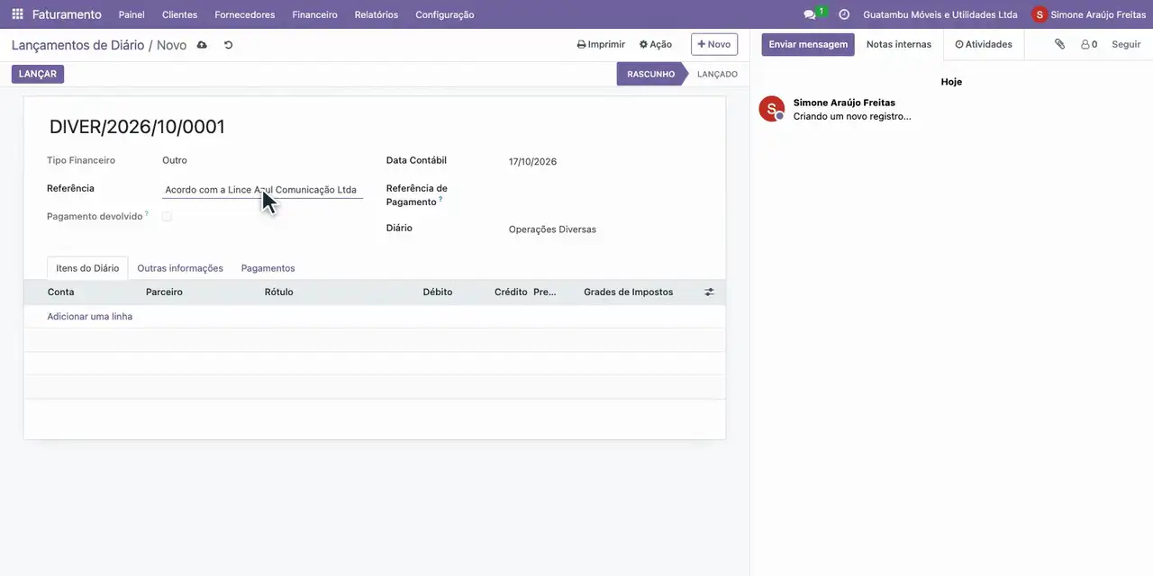Open the Ação dropdown
The height and width of the screenshot is (576, 1153).
tap(656, 44)
